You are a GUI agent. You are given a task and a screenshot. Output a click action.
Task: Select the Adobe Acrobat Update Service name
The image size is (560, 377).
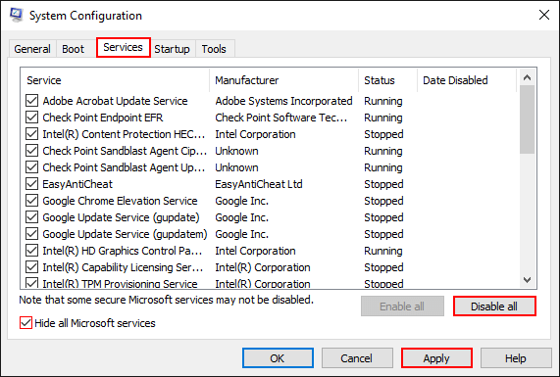point(115,101)
